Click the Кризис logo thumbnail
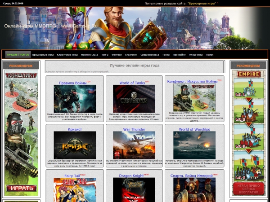The height and width of the screenshot is (202, 270). click(75, 145)
